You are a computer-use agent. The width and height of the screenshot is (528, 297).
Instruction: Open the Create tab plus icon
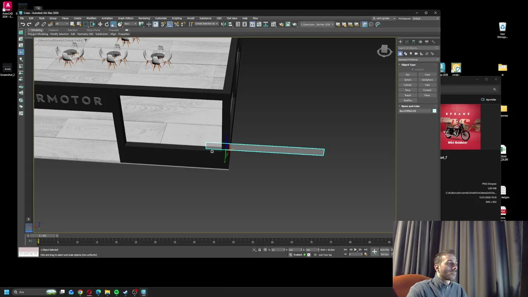coord(400,42)
